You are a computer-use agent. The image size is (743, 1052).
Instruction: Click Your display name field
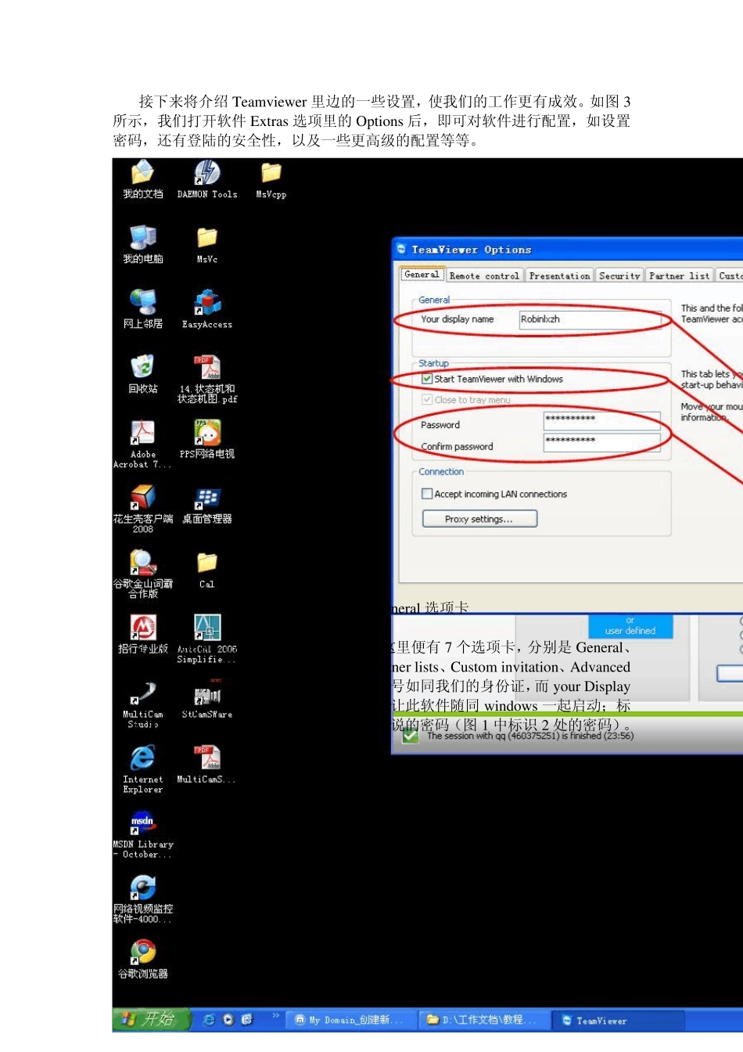click(590, 319)
